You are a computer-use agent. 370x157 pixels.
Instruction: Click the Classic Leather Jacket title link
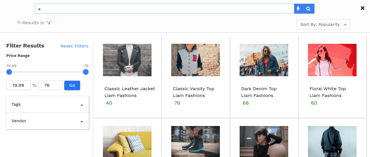click(x=130, y=89)
